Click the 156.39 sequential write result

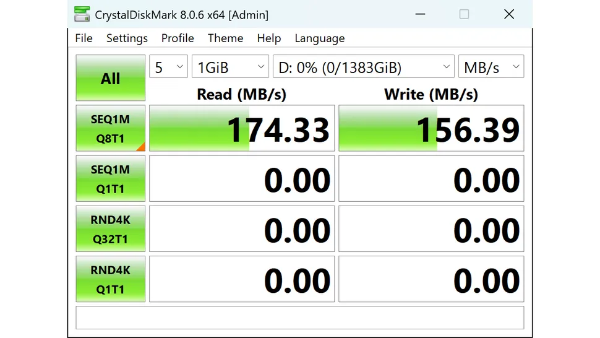point(431,128)
